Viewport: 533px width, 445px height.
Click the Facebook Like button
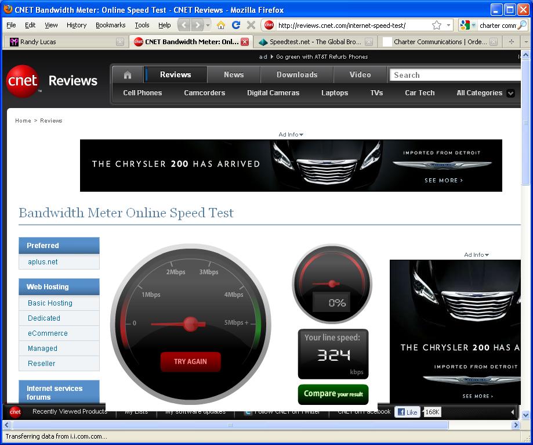(407, 412)
